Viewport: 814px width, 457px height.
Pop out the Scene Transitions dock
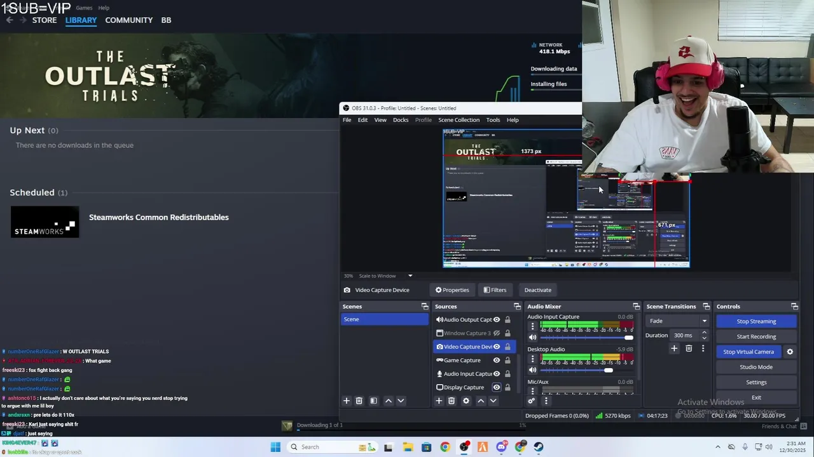(x=707, y=307)
